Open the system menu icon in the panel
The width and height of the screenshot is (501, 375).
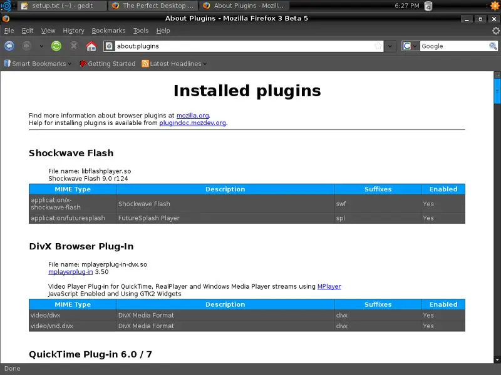6,6
